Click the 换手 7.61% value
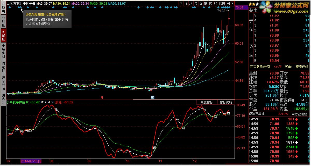This screenshot has width=311, height=166. tap(304, 96)
